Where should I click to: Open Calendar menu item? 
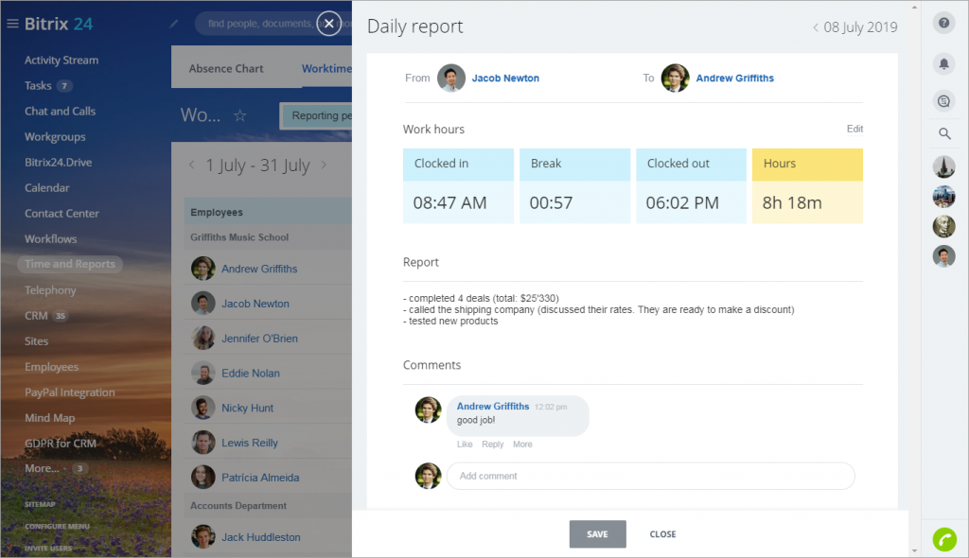47,188
